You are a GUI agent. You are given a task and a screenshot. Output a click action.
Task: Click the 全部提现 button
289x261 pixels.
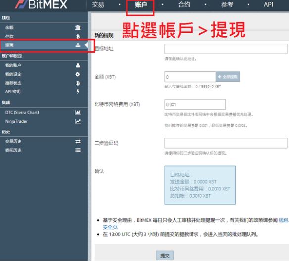coord(228,77)
